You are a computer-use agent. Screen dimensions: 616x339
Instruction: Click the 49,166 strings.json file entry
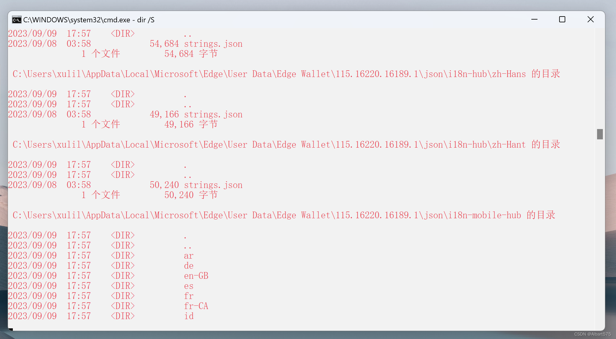pyautogui.click(x=213, y=114)
